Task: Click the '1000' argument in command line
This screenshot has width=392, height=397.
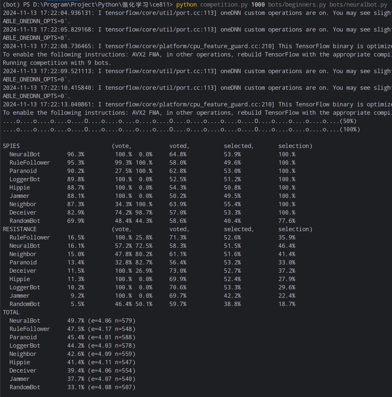Action: click(x=258, y=5)
